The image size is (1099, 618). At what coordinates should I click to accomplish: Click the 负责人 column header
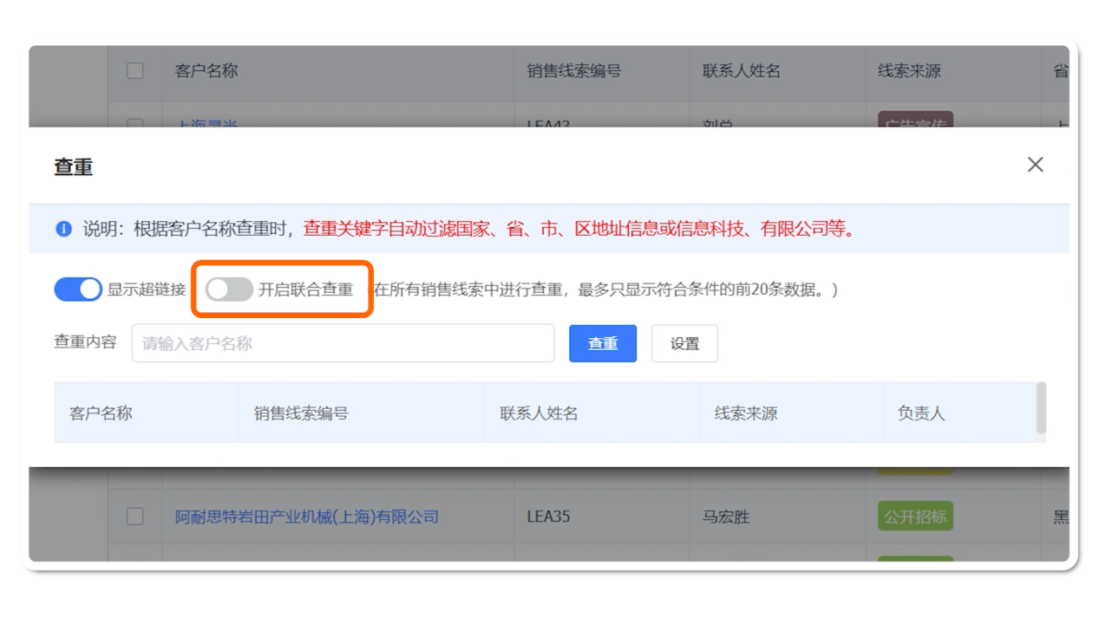tap(921, 413)
